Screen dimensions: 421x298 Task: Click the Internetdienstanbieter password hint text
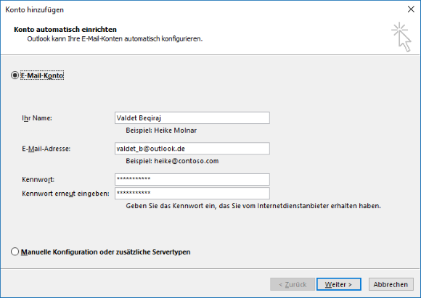253,206
